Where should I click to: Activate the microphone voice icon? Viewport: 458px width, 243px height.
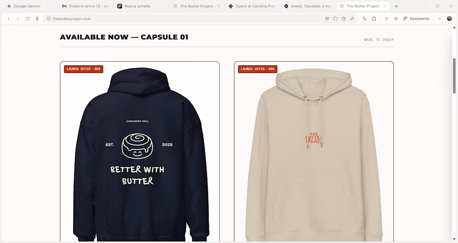click(x=37, y=18)
